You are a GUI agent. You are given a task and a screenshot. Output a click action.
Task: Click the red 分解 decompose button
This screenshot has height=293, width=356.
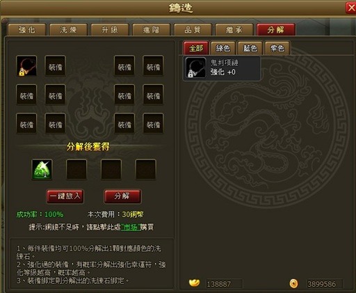point(122,196)
